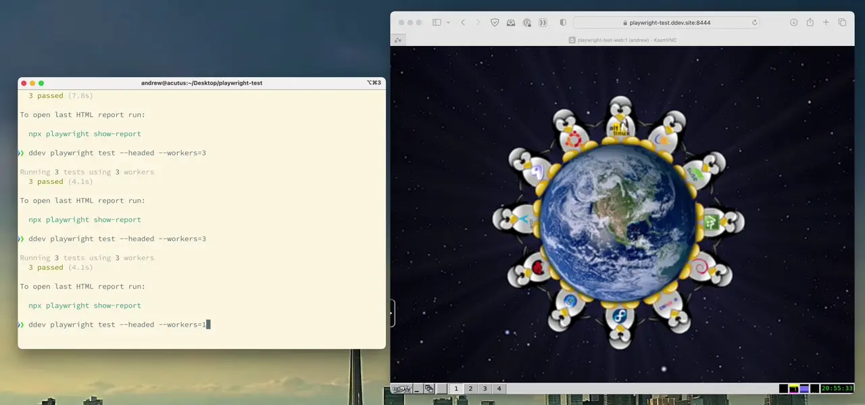This screenshot has width=865, height=405.
Task: Show Safari tab overview
Action: point(842,22)
